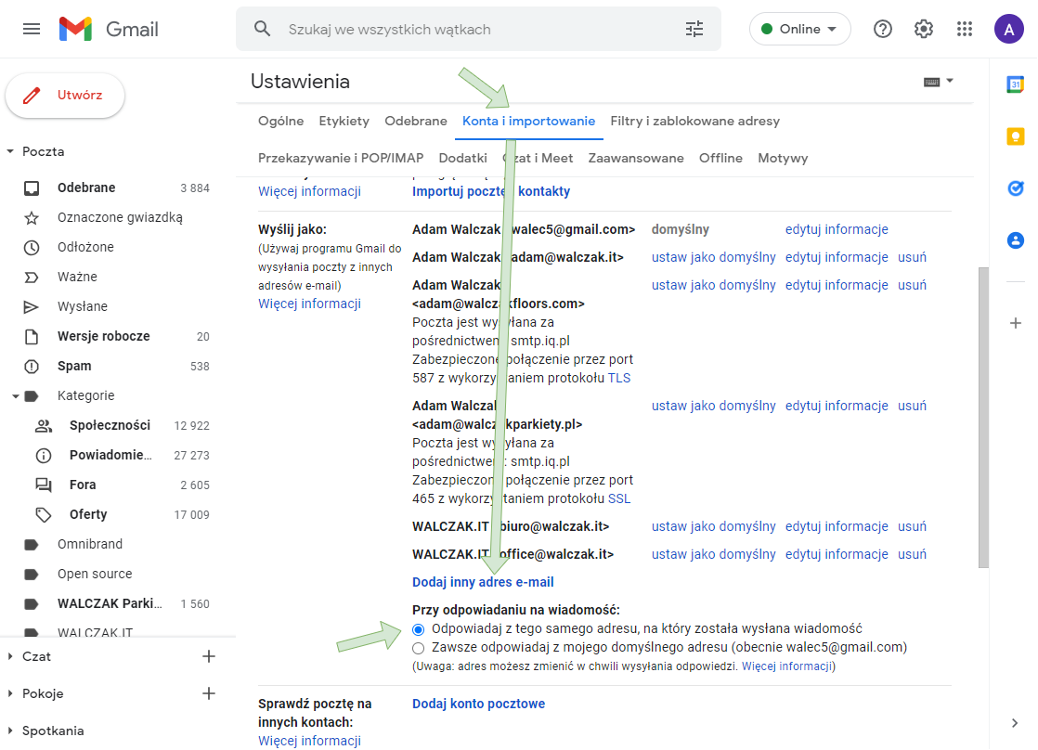Open Google Tasks side panel icon
The height and width of the screenshot is (750, 1038).
[x=1016, y=188]
